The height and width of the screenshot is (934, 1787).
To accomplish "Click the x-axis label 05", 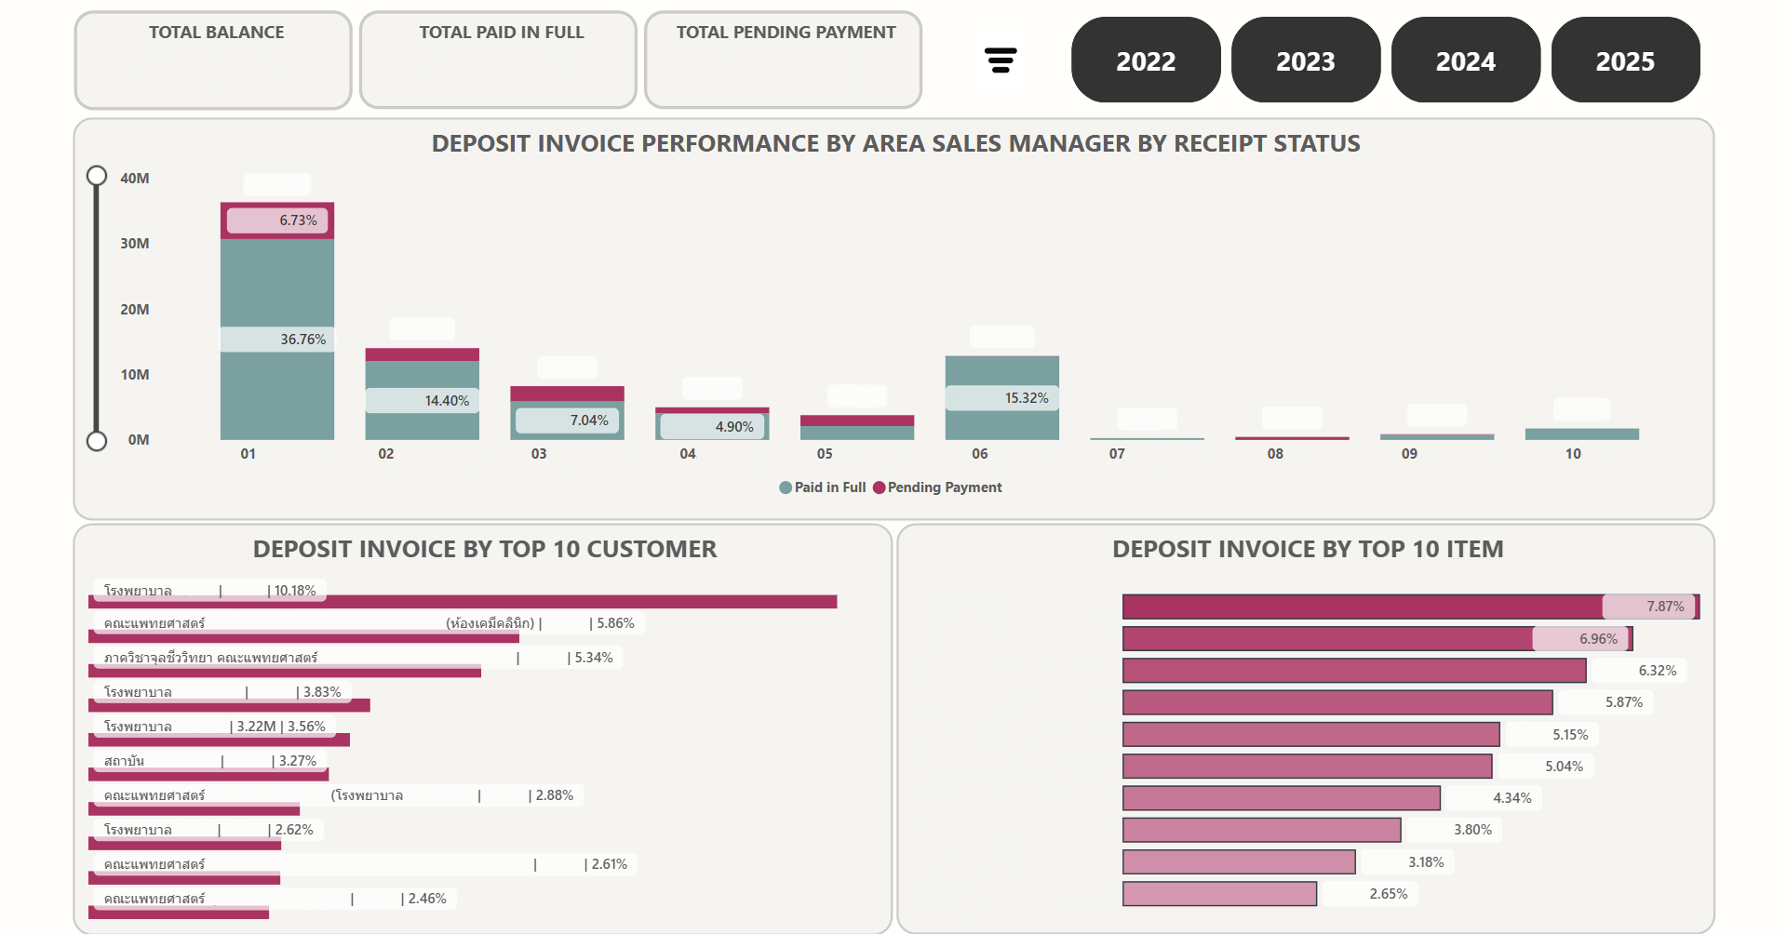I will 825,454.
